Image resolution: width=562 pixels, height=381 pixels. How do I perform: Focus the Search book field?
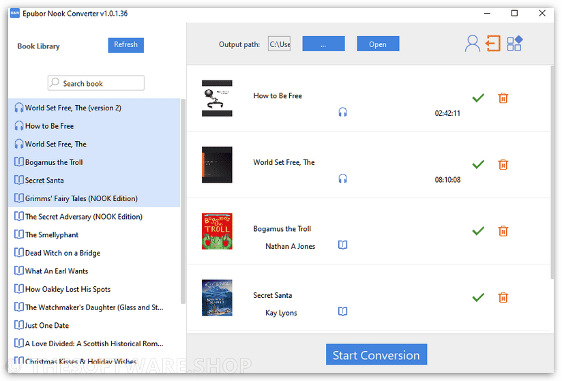coord(96,83)
